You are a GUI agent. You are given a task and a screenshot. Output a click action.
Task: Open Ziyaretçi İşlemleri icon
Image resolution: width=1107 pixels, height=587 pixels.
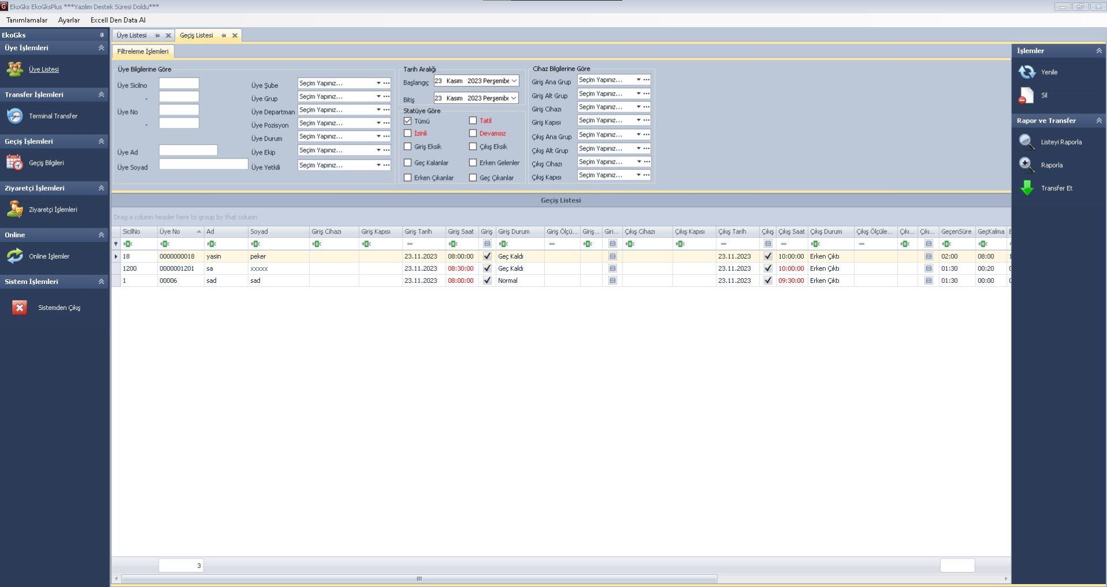(14, 209)
